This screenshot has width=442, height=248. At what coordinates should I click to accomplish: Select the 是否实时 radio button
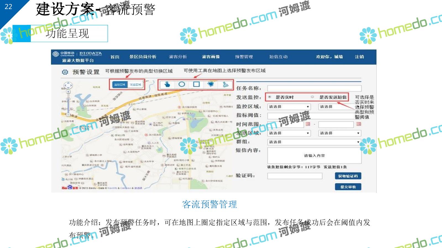tap(270, 97)
